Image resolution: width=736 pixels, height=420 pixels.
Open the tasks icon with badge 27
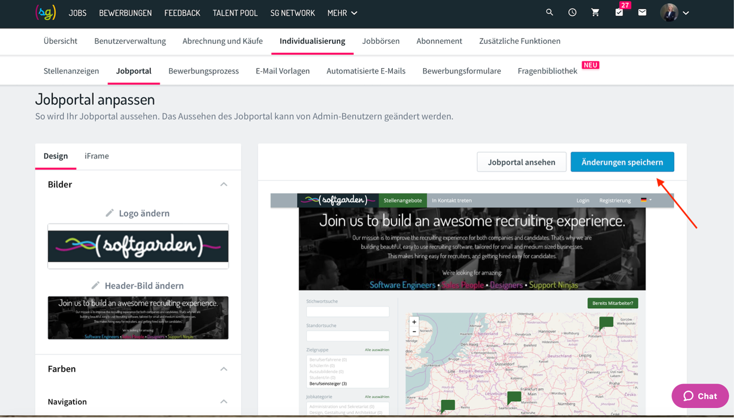point(621,12)
